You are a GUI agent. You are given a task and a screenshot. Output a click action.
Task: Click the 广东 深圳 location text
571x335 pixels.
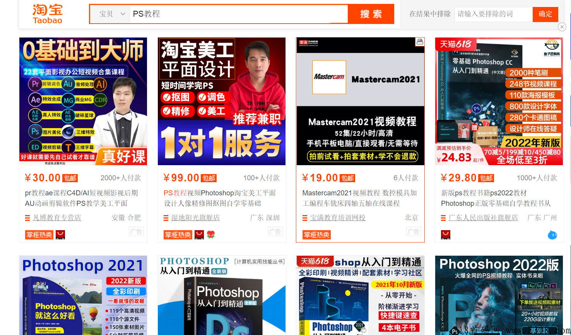(x=265, y=218)
